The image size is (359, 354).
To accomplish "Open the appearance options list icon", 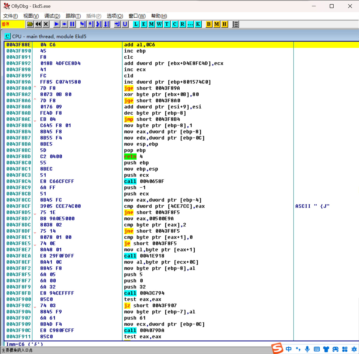I will coord(235,24).
